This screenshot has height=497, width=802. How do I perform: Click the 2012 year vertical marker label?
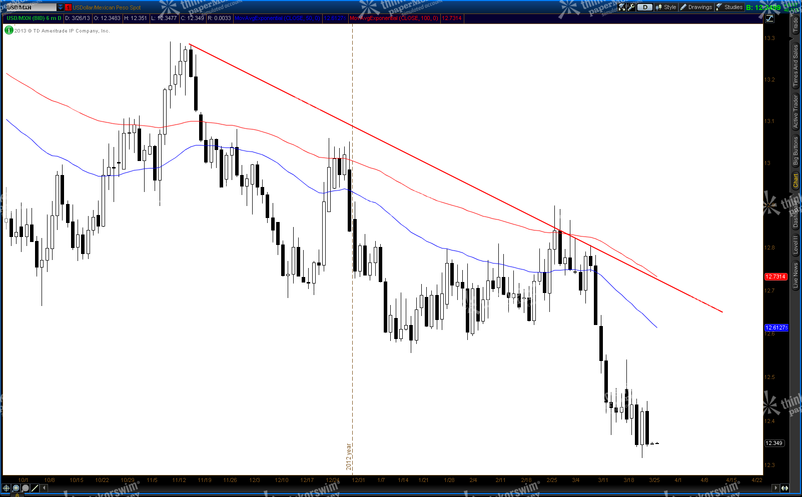coord(349,456)
